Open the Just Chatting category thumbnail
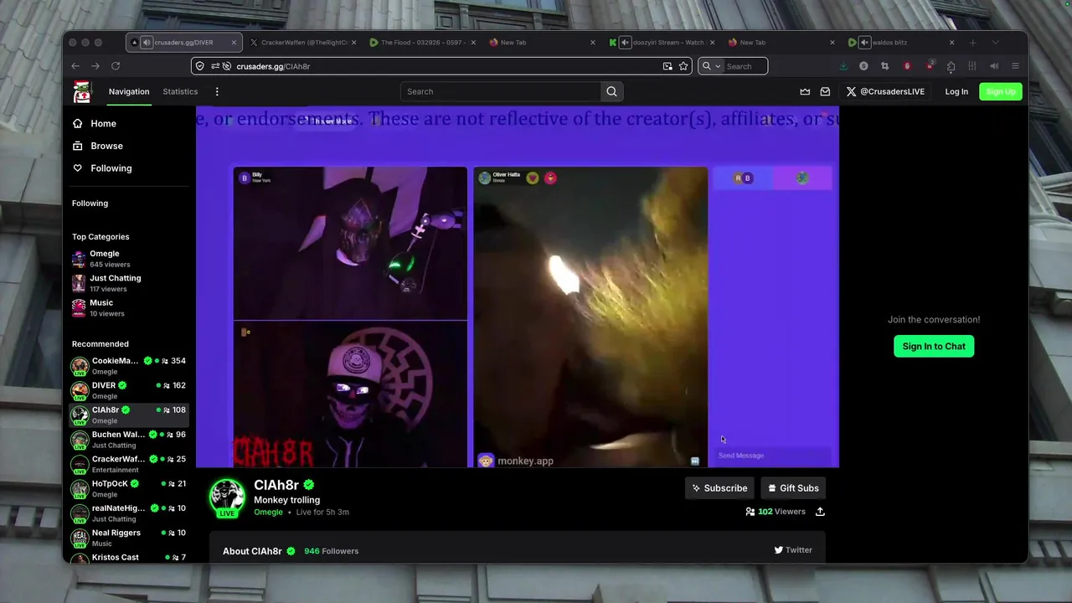Image resolution: width=1072 pixels, height=603 pixels. pyautogui.click(x=79, y=283)
